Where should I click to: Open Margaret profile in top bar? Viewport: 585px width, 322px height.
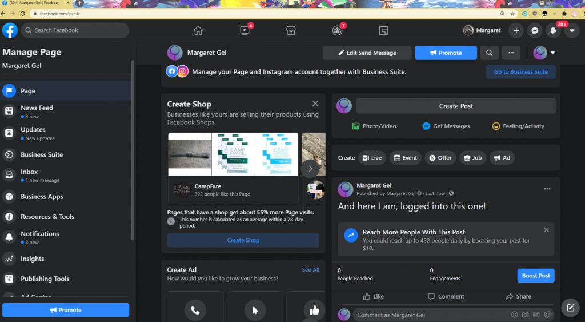click(x=482, y=30)
